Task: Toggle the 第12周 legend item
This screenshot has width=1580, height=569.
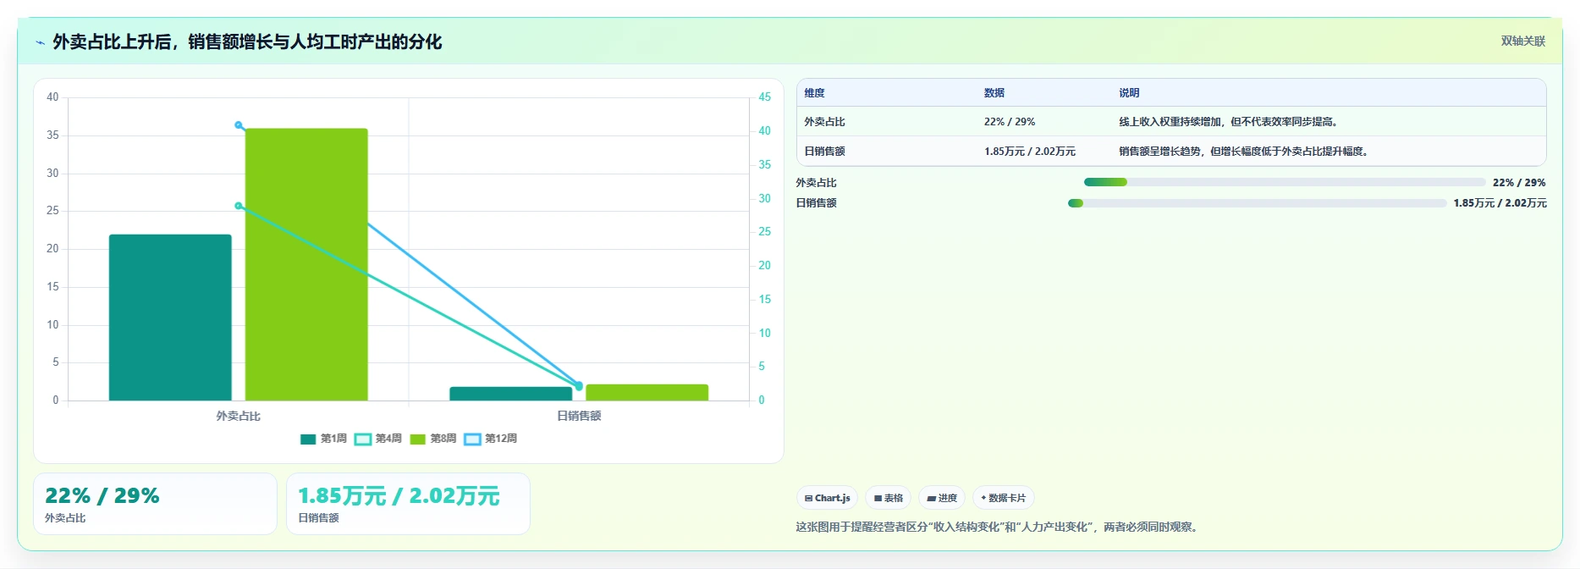Action: (x=491, y=439)
